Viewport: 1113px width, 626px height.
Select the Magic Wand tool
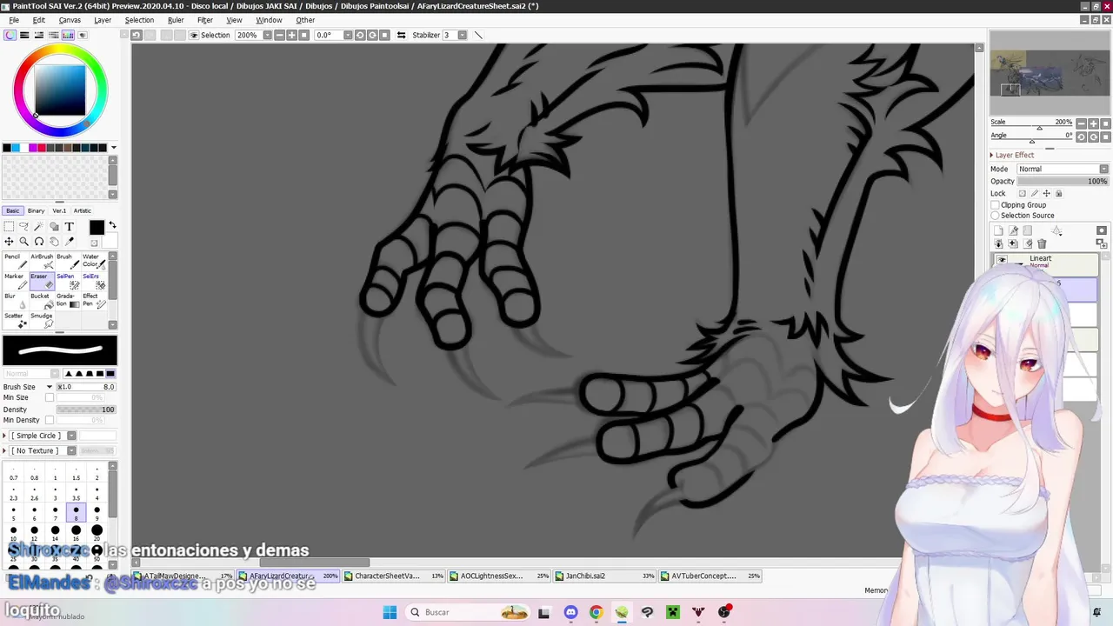pos(38,227)
